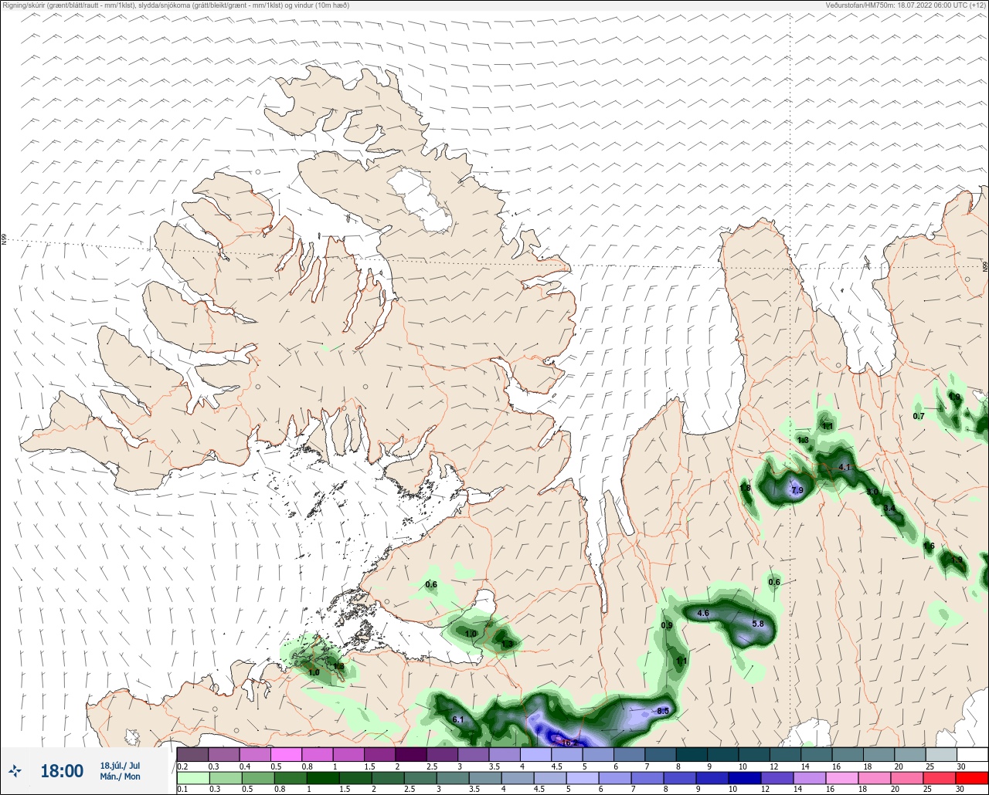
Task: Pick the light grey 25 swatch in top row
Action: (941, 754)
